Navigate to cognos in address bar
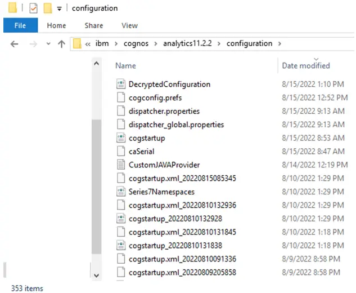The width and height of the screenshot is (356, 293). (136, 43)
